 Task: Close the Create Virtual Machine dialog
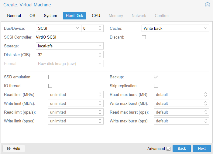(207, 5)
